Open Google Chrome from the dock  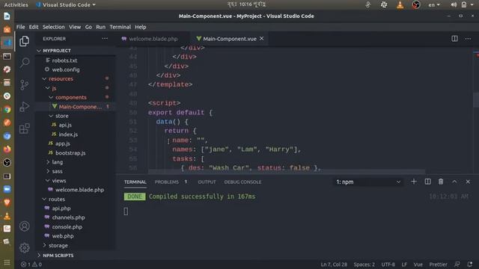click(x=7, y=109)
